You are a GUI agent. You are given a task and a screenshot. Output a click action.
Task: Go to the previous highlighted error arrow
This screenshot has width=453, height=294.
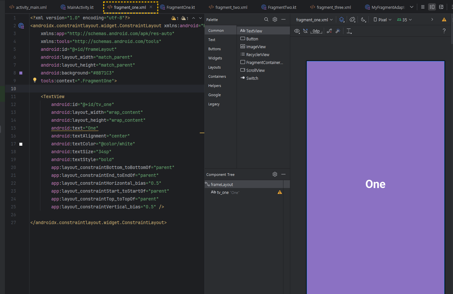pos(194,18)
